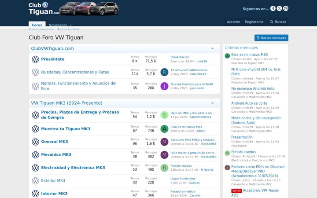Open the Últimos mensajes sidebar heading
Viewport: 317px width, 198px height.
click(x=241, y=48)
